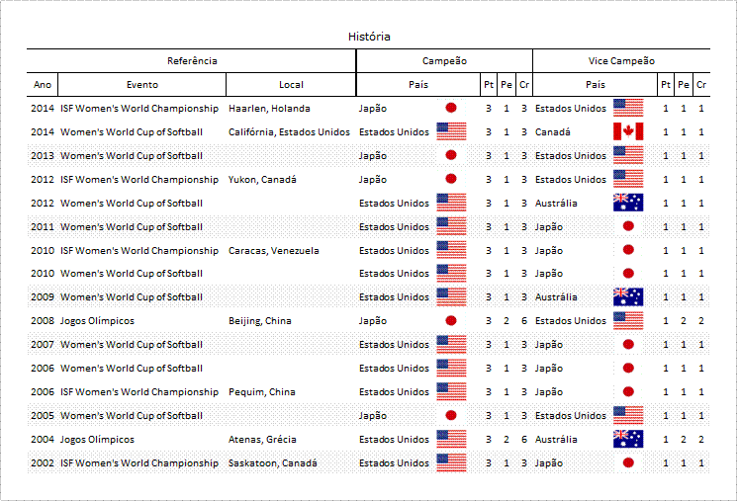
Task: Click the 'Campeão' group header
Action: [x=444, y=61]
